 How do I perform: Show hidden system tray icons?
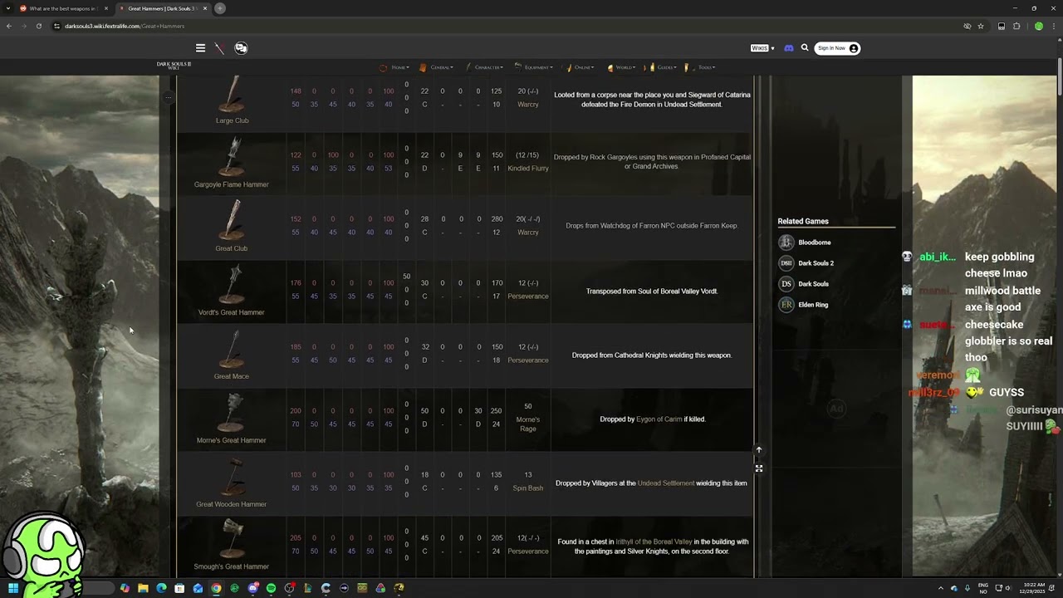point(941,588)
